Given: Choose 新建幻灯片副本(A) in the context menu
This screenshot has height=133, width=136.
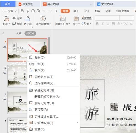Looking at the screenshot, I should (53, 97).
